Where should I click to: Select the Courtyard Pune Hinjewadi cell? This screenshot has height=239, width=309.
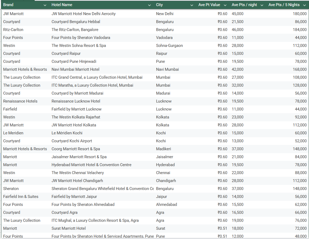click(102, 61)
